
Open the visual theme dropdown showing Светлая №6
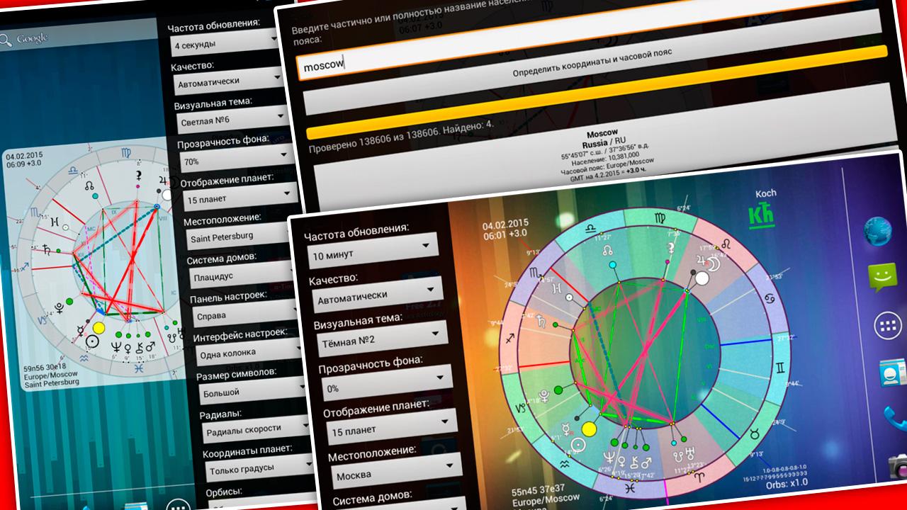tap(232, 120)
